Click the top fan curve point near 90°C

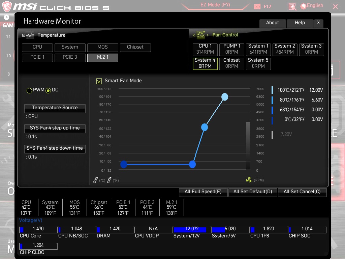click(x=225, y=97)
